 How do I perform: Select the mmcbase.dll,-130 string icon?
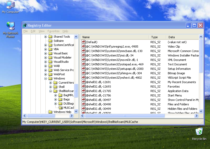tap(83, 51)
